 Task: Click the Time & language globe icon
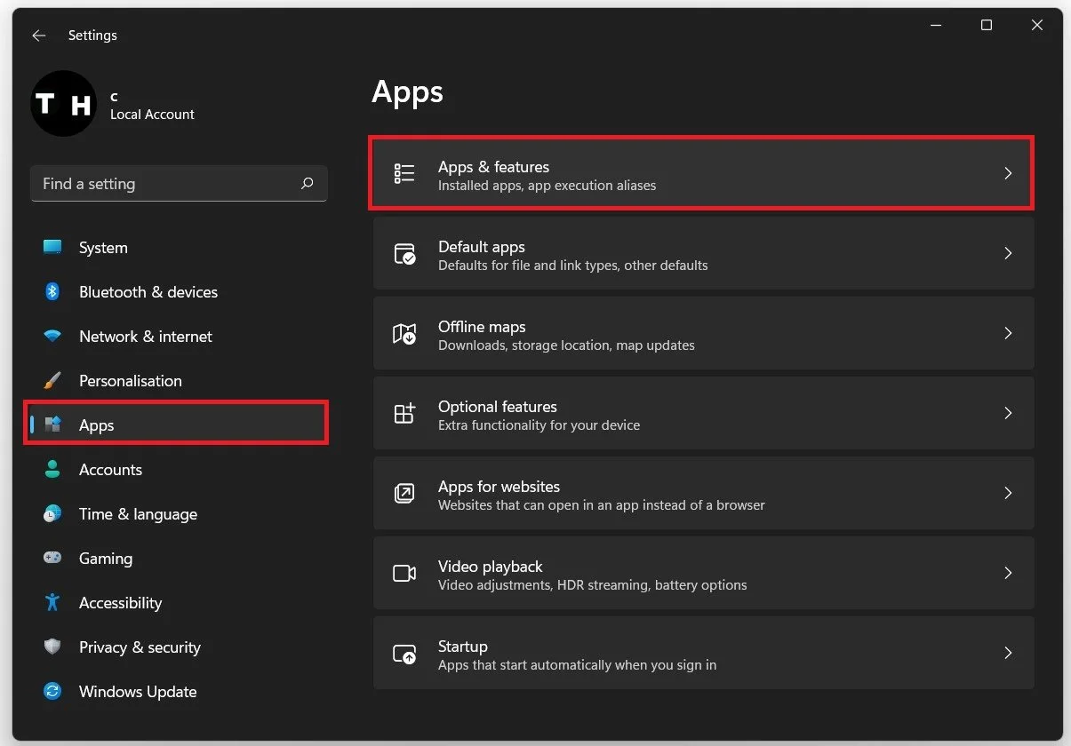tap(52, 514)
